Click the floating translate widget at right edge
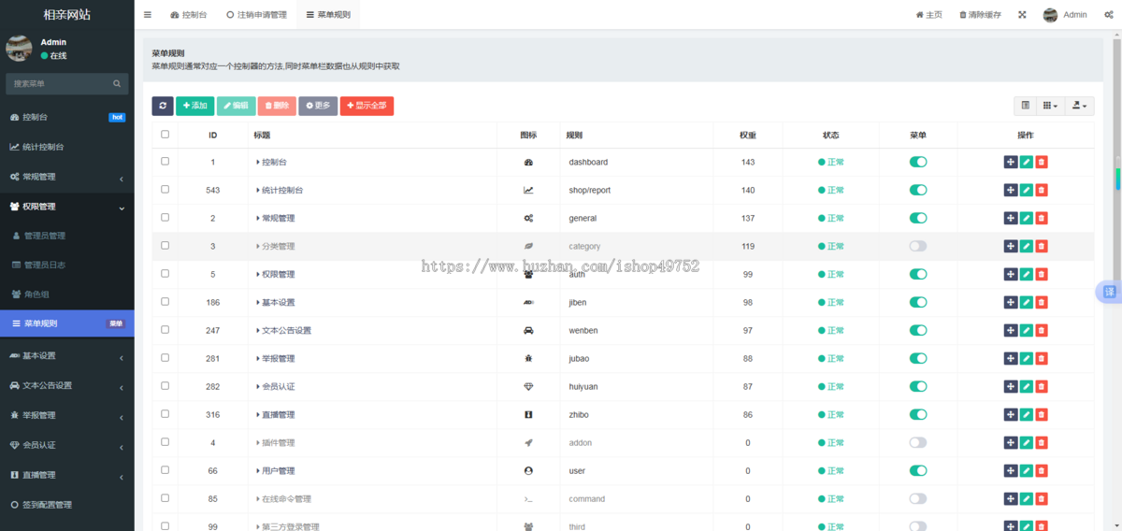This screenshot has width=1122, height=531. point(1109,292)
